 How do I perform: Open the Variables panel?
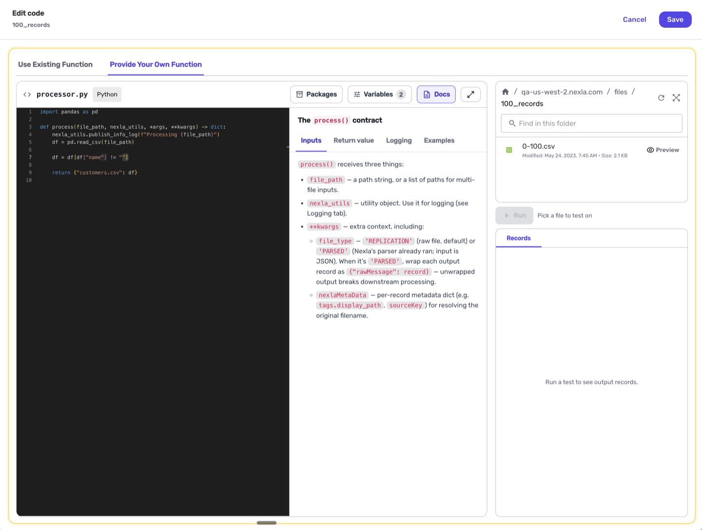point(379,95)
